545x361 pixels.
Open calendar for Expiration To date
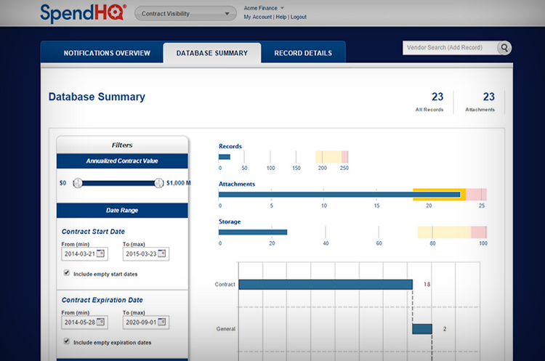[x=161, y=322]
